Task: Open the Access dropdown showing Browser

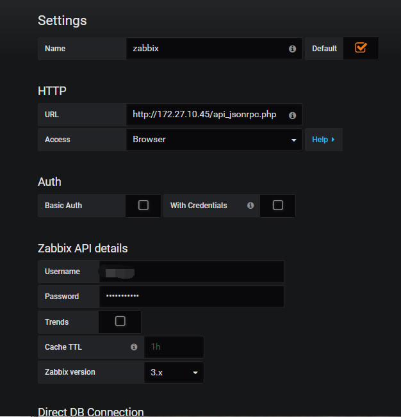Action: coord(214,140)
